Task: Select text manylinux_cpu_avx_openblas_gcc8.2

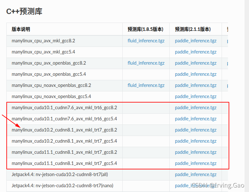Action: point(49,63)
